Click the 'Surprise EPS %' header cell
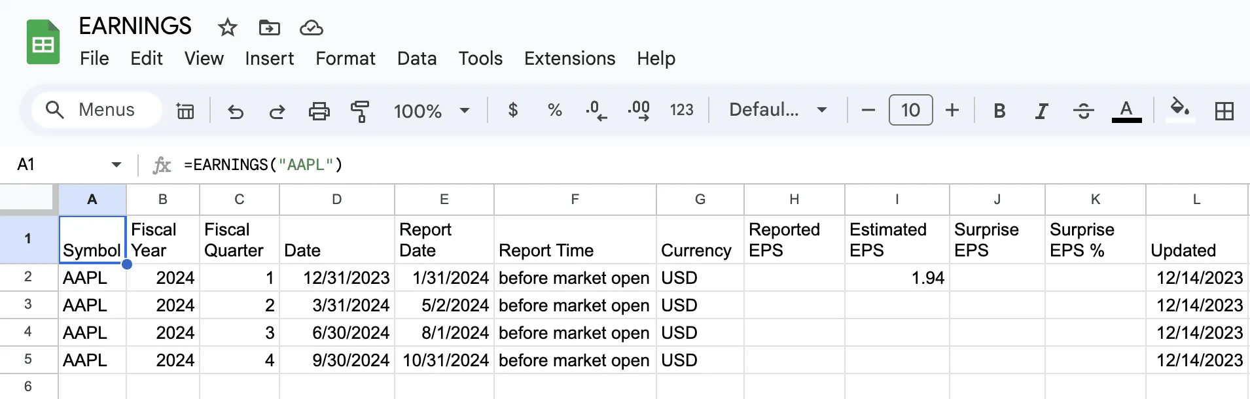The height and width of the screenshot is (399, 1250). click(x=1095, y=239)
